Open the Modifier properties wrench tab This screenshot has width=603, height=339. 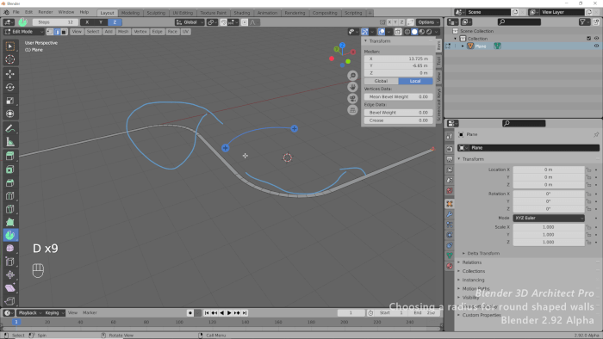pyautogui.click(x=449, y=214)
